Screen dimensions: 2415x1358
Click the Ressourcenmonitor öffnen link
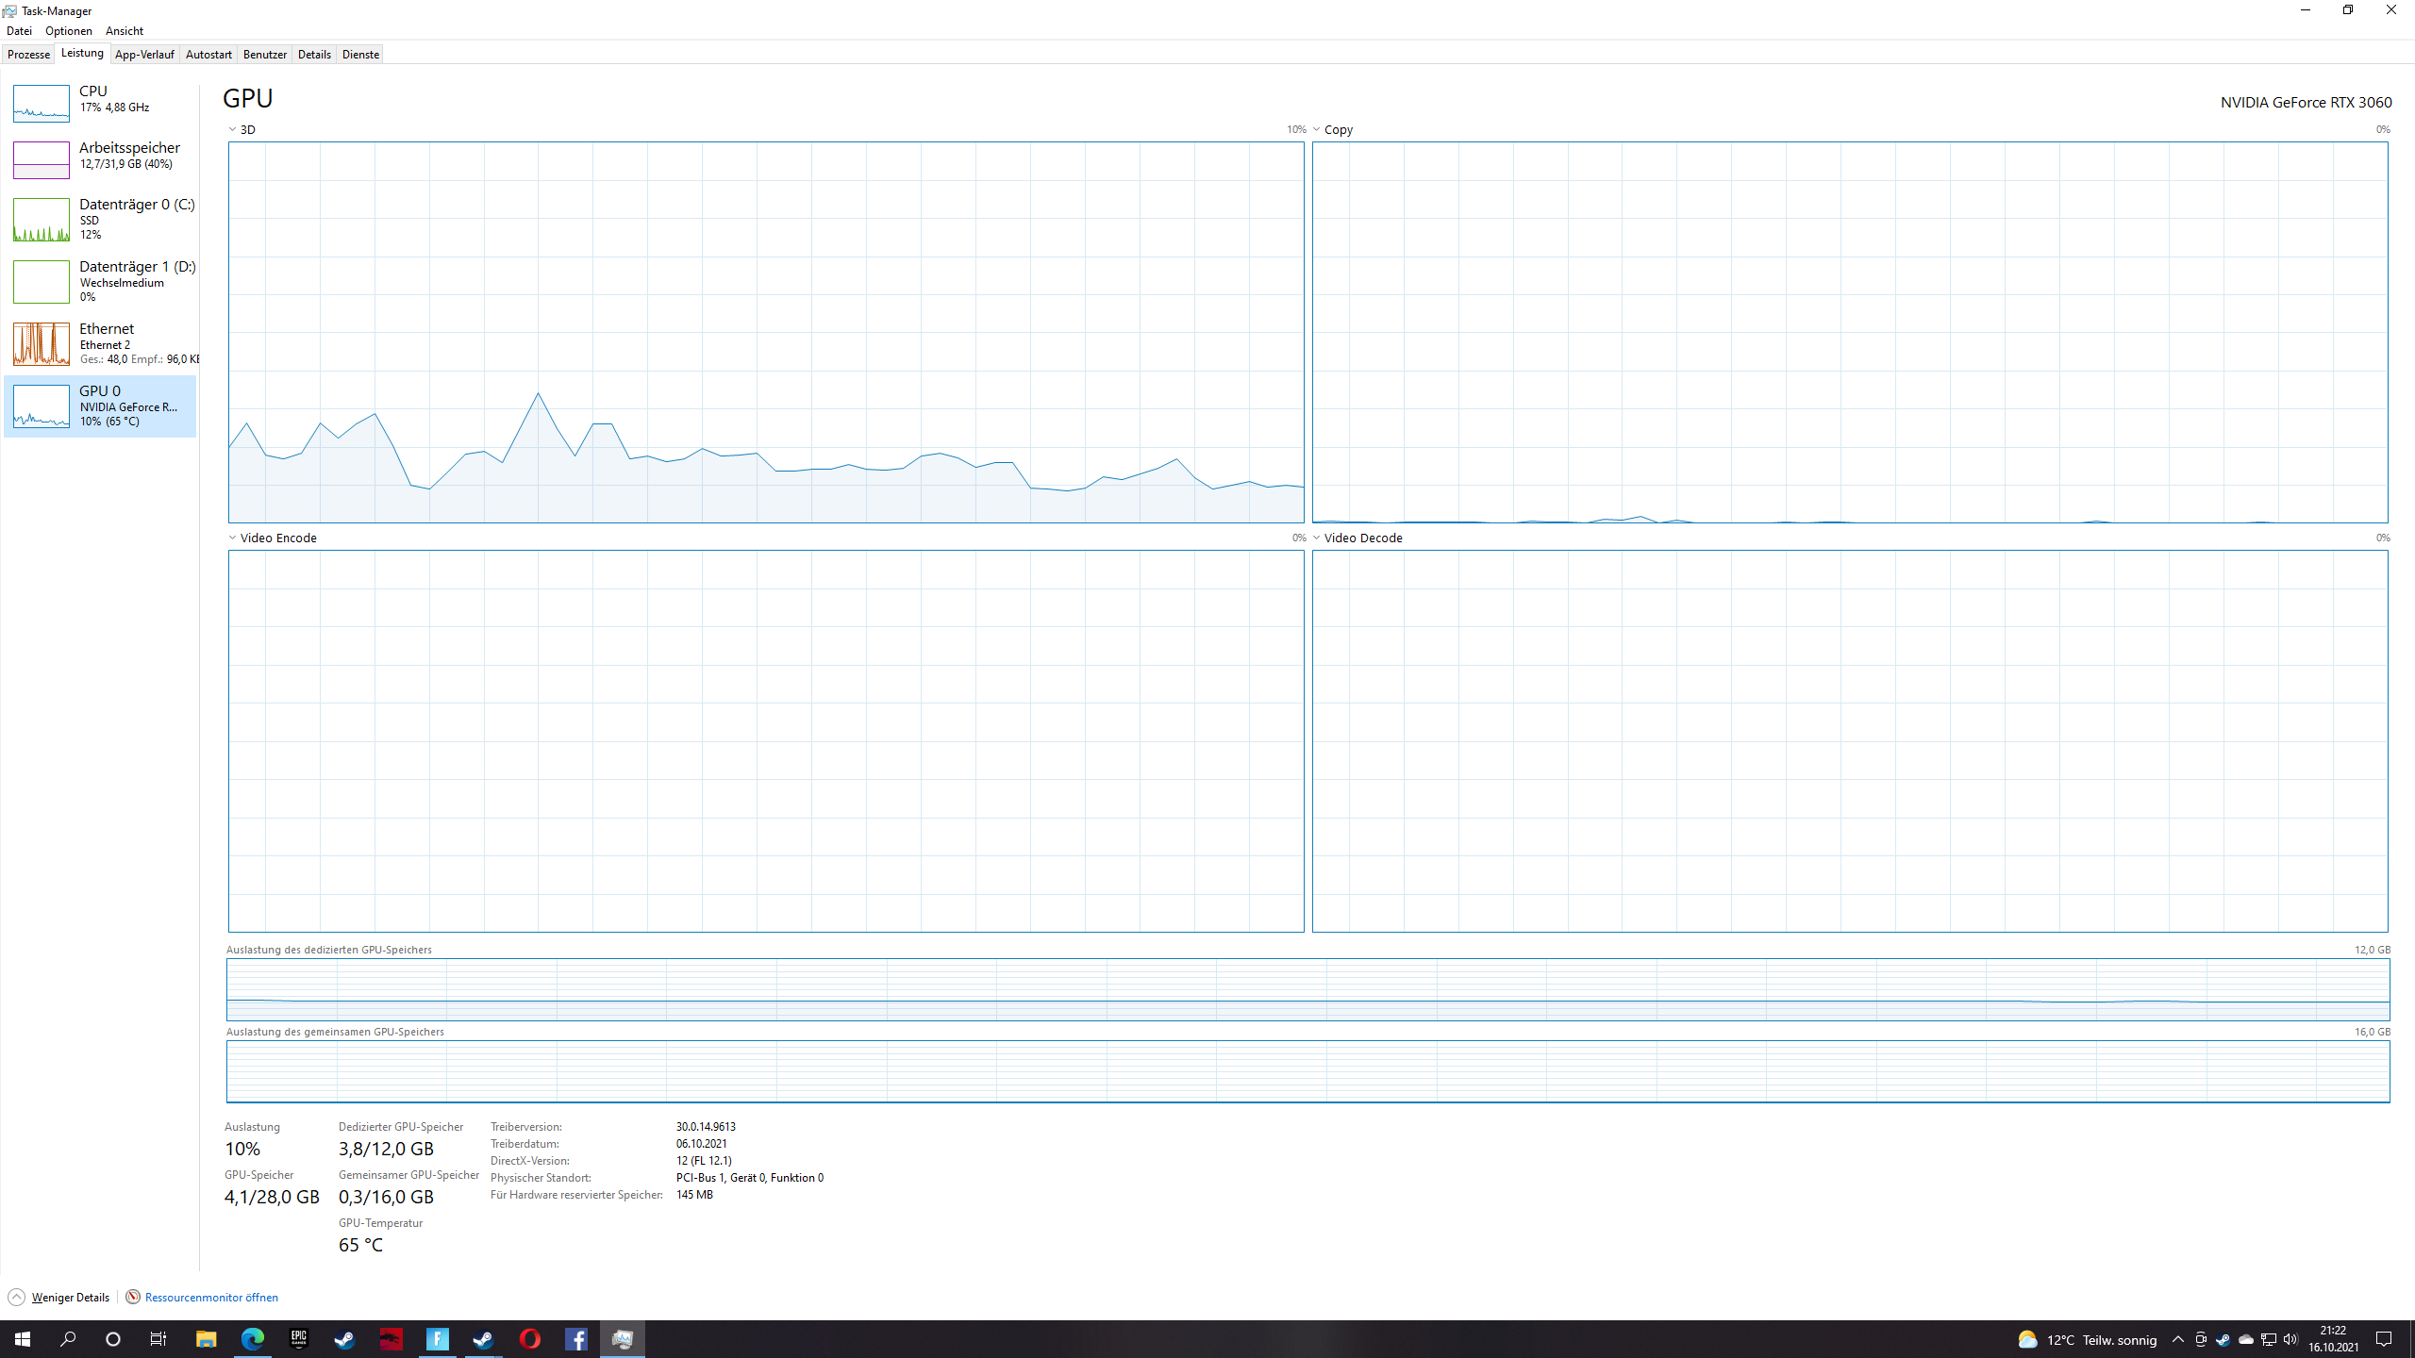(x=211, y=1297)
